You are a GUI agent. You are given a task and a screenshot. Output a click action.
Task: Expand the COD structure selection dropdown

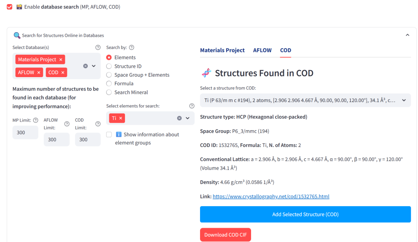pyautogui.click(x=404, y=100)
